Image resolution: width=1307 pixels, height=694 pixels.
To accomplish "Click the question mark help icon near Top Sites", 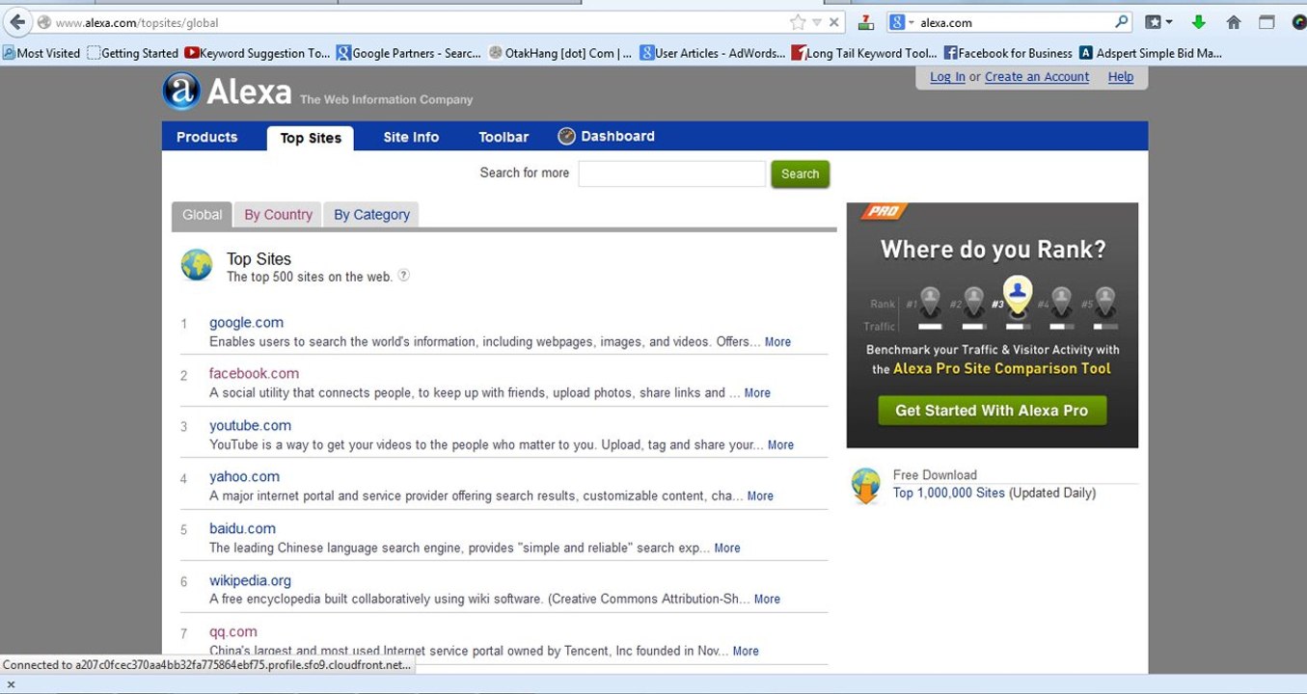I will [x=404, y=276].
